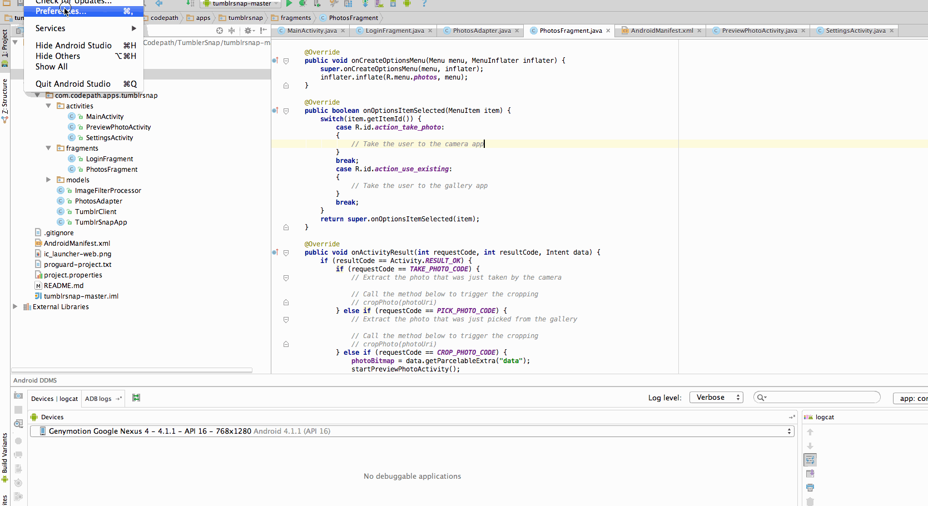Select Devices | logcat tab

click(x=54, y=399)
